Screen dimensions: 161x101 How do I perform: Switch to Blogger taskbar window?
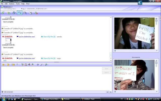(50, 99)
